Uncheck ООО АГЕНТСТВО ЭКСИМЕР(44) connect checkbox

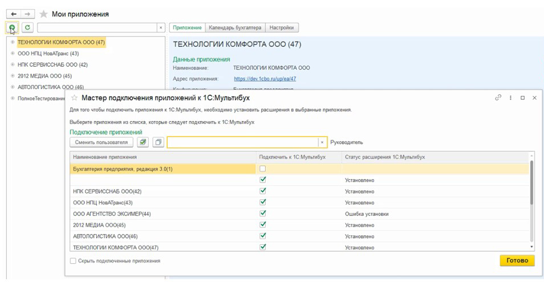[x=263, y=213]
